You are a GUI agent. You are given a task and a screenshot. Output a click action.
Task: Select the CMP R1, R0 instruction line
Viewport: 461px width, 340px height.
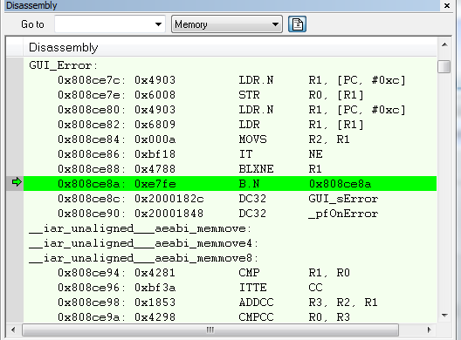coord(230,273)
